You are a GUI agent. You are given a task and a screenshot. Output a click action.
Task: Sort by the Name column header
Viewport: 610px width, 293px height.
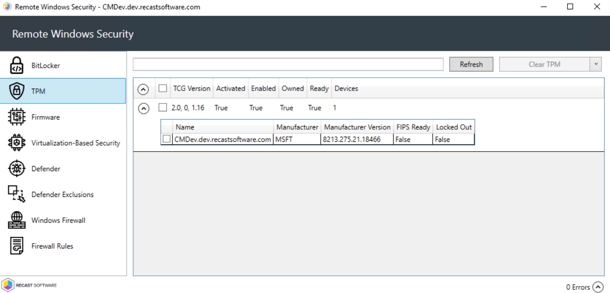(x=223, y=127)
